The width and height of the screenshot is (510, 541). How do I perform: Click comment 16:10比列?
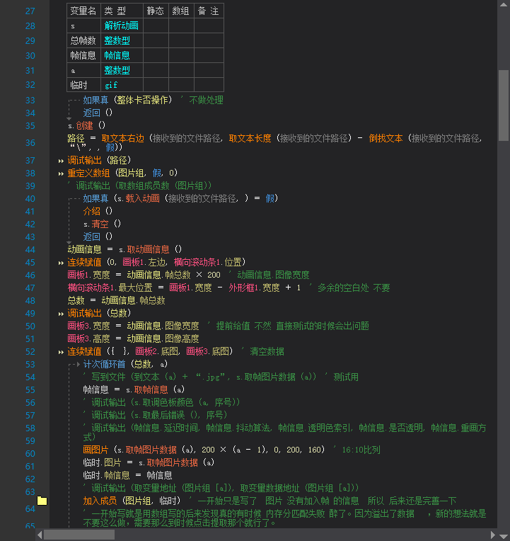(x=361, y=450)
